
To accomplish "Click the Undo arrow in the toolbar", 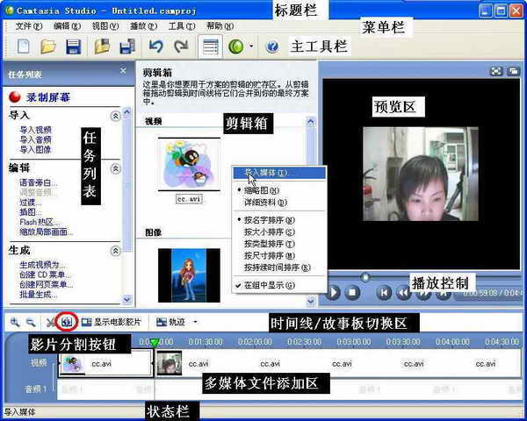I will pos(155,46).
